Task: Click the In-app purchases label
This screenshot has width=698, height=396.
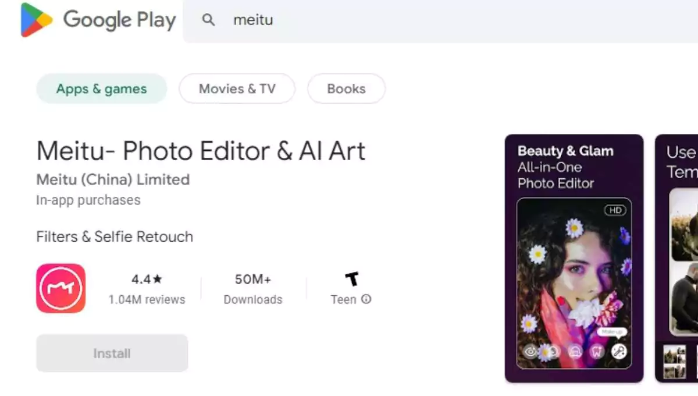Action: coord(88,200)
